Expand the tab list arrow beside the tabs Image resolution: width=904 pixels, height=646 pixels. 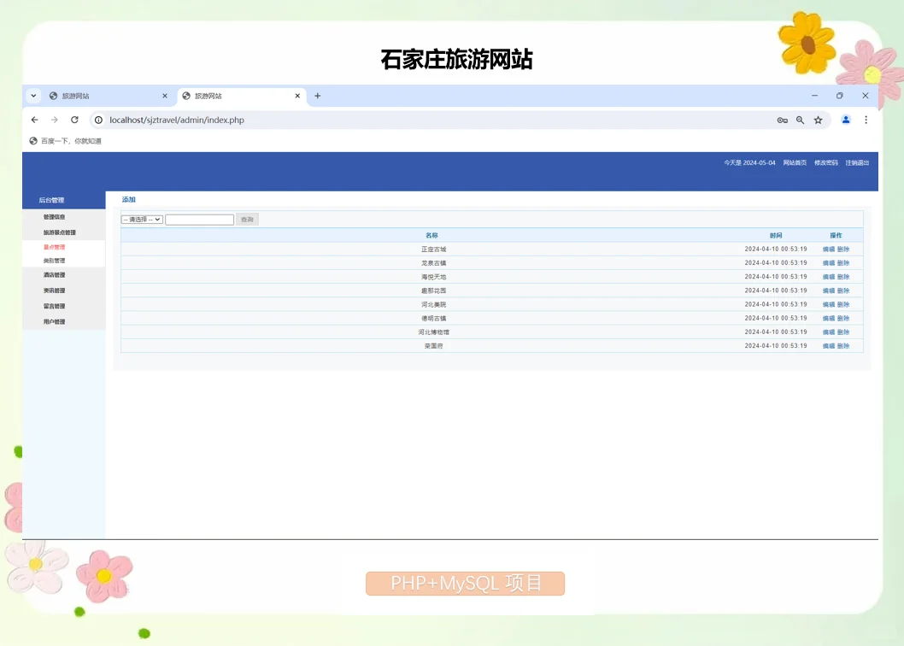pyautogui.click(x=32, y=96)
